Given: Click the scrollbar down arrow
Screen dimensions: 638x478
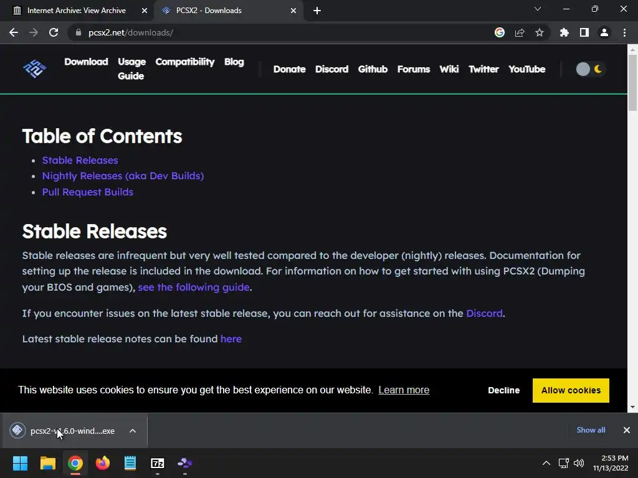Looking at the screenshot, I should (633, 407).
